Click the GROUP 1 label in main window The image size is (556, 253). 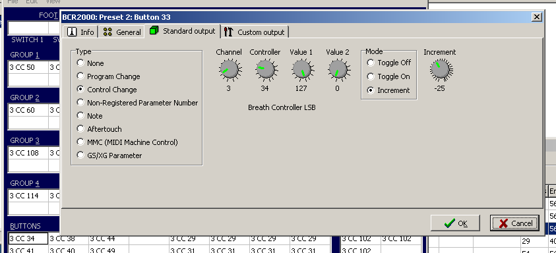24,55
